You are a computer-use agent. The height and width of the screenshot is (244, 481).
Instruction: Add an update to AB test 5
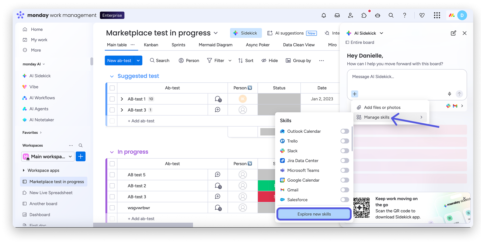[x=217, y=175]
